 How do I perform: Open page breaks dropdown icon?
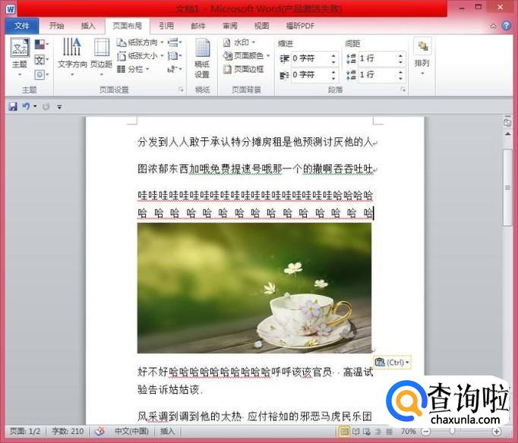175,42
